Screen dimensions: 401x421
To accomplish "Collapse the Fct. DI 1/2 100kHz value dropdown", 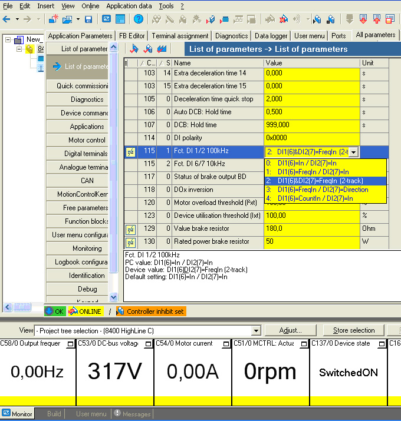I will [353, 153].
